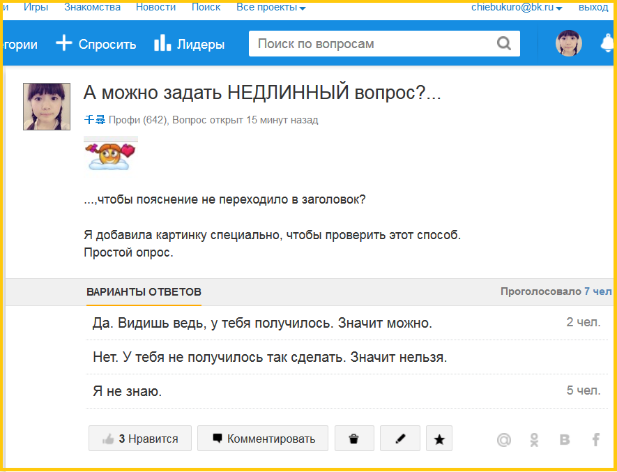617x472 pixels.
Task: Open 'Спросить' to ask question
Action: (x=96, y=44)
